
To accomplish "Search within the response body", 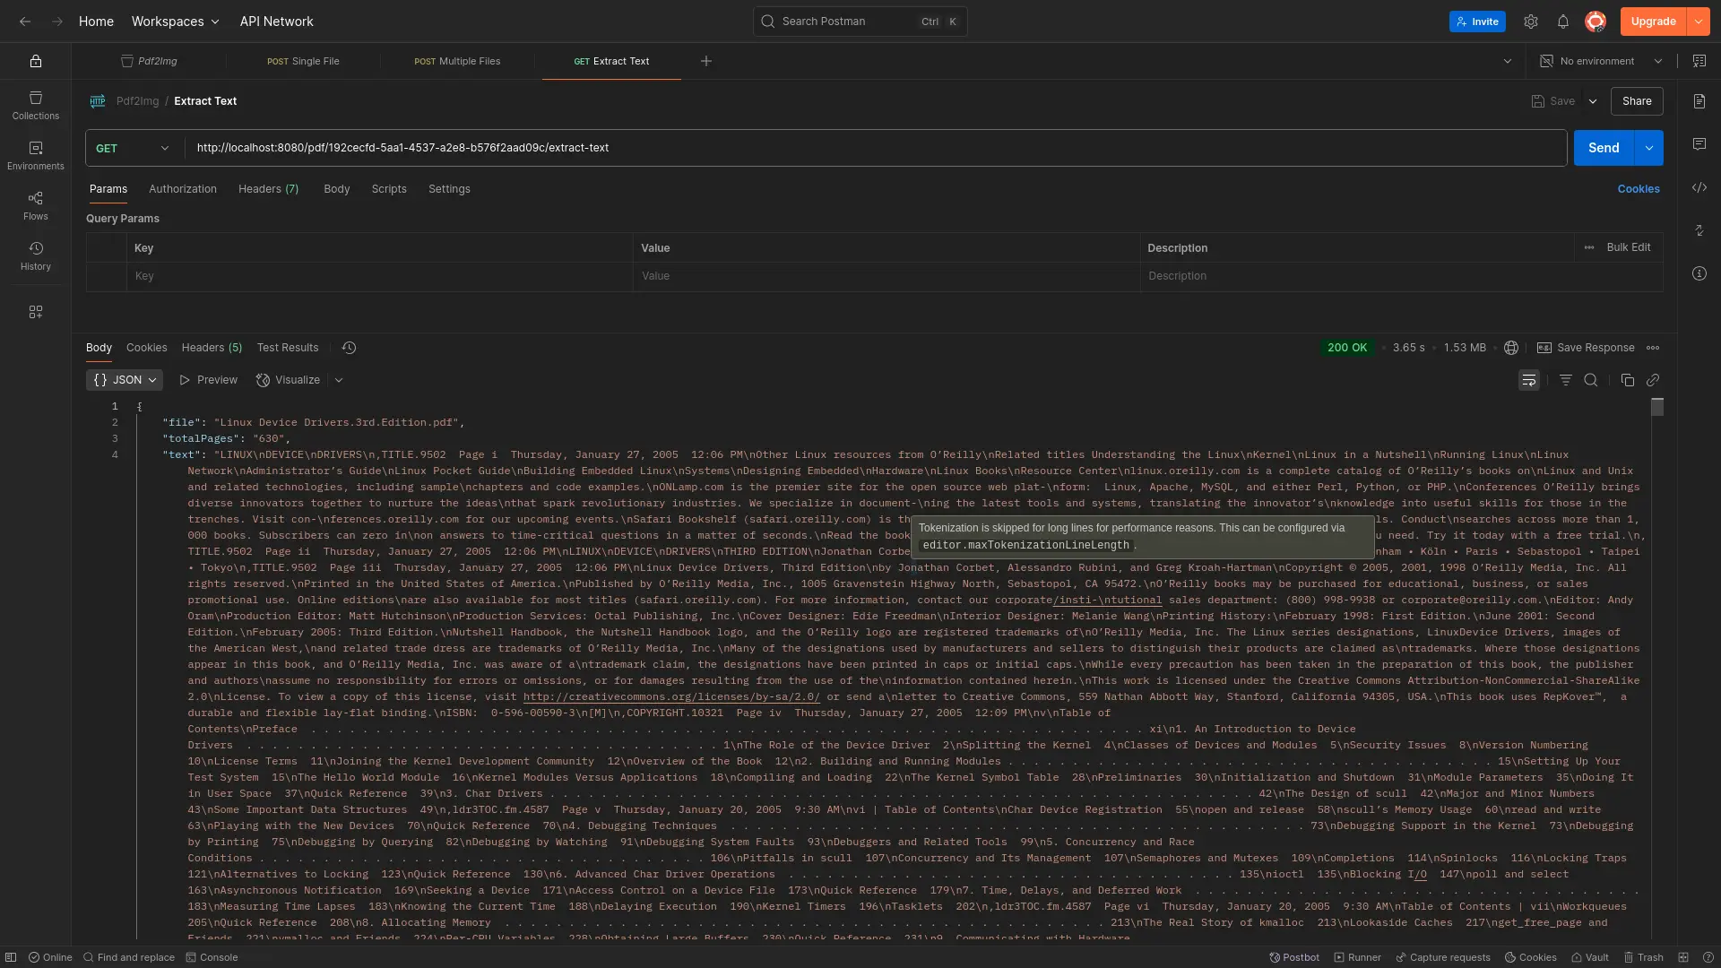I will (x=1591, y=380).
